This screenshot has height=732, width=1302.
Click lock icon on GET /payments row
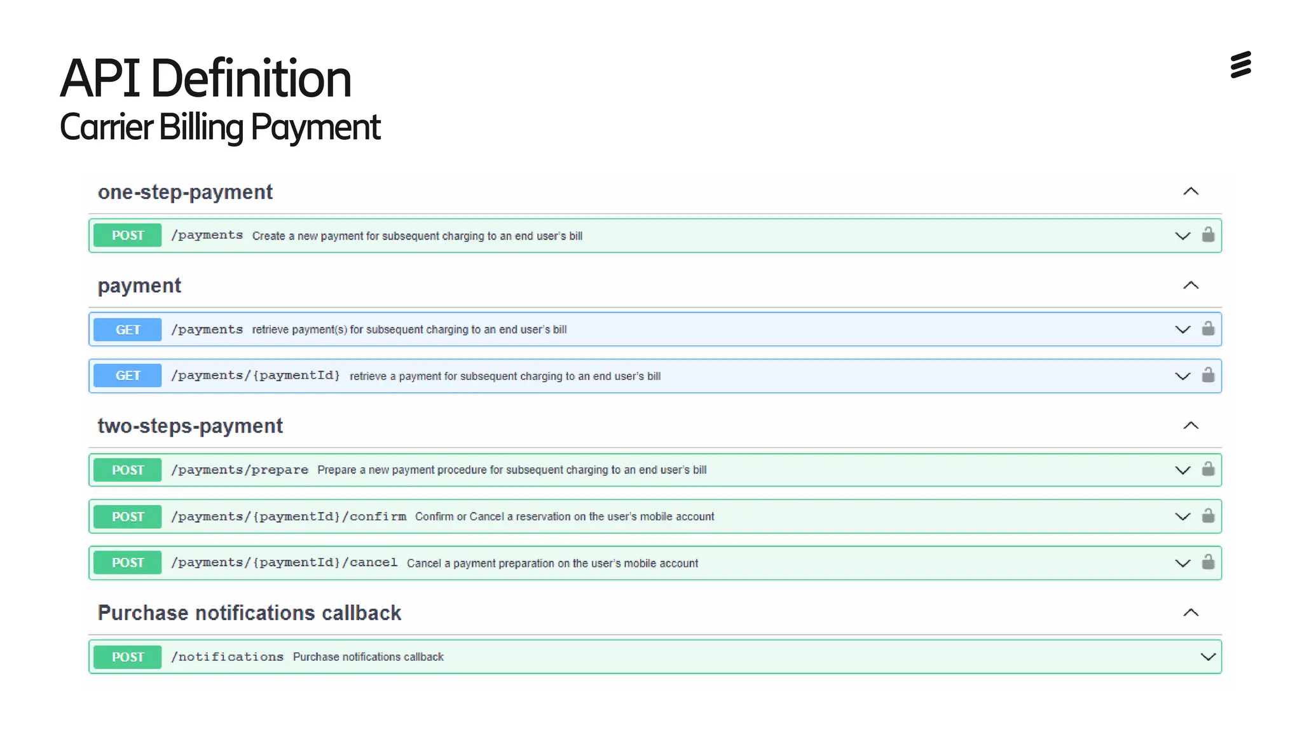[1208, 329]
